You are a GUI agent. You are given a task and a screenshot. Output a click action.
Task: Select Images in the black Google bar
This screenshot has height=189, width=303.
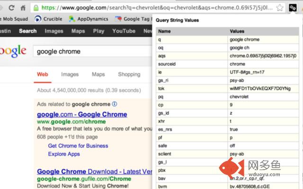tap(54, 31)
